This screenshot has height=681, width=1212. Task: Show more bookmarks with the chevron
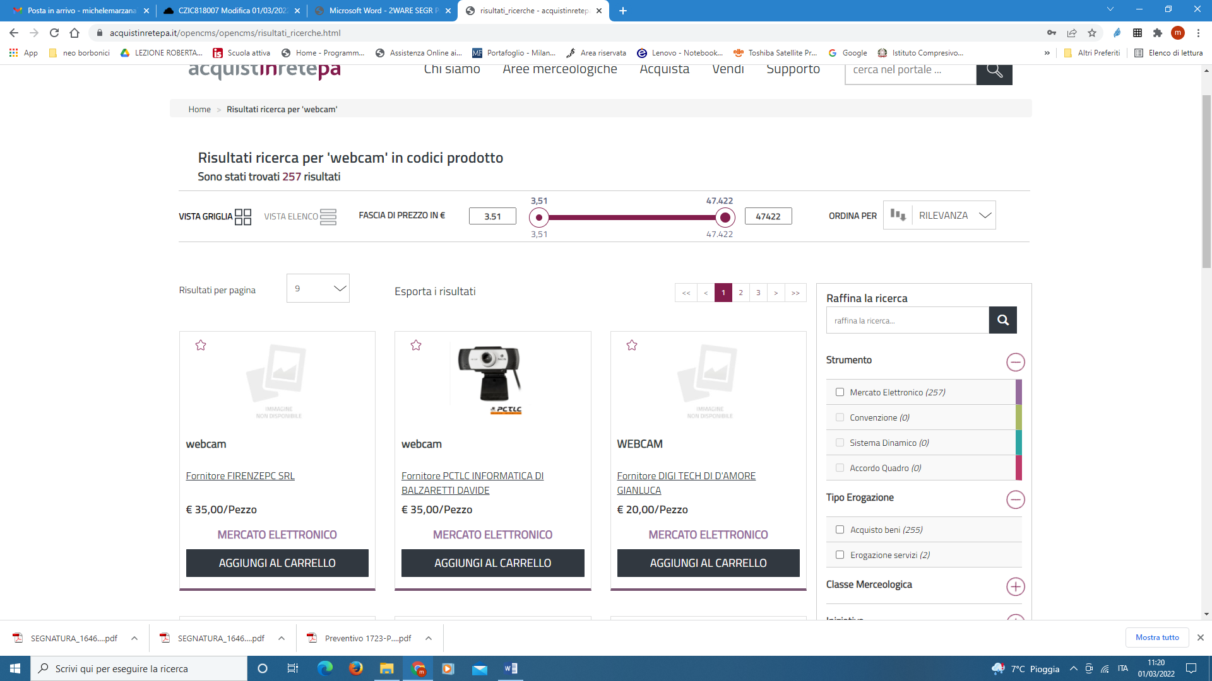(1047, 53)
